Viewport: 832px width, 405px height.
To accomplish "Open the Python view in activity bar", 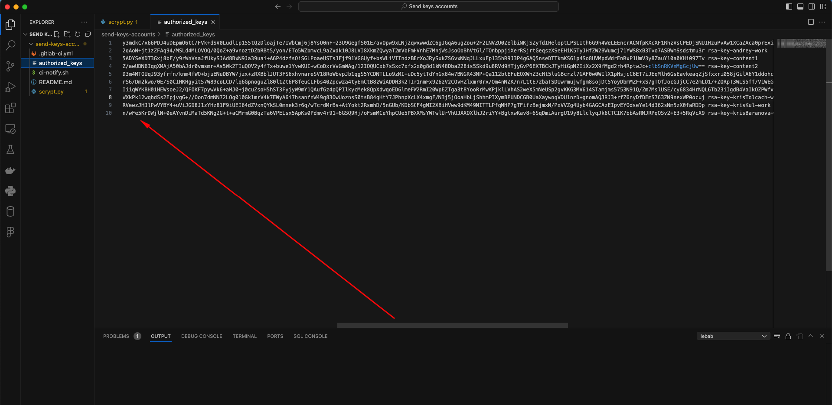I will pyautogui.click(x=10, y=191).
